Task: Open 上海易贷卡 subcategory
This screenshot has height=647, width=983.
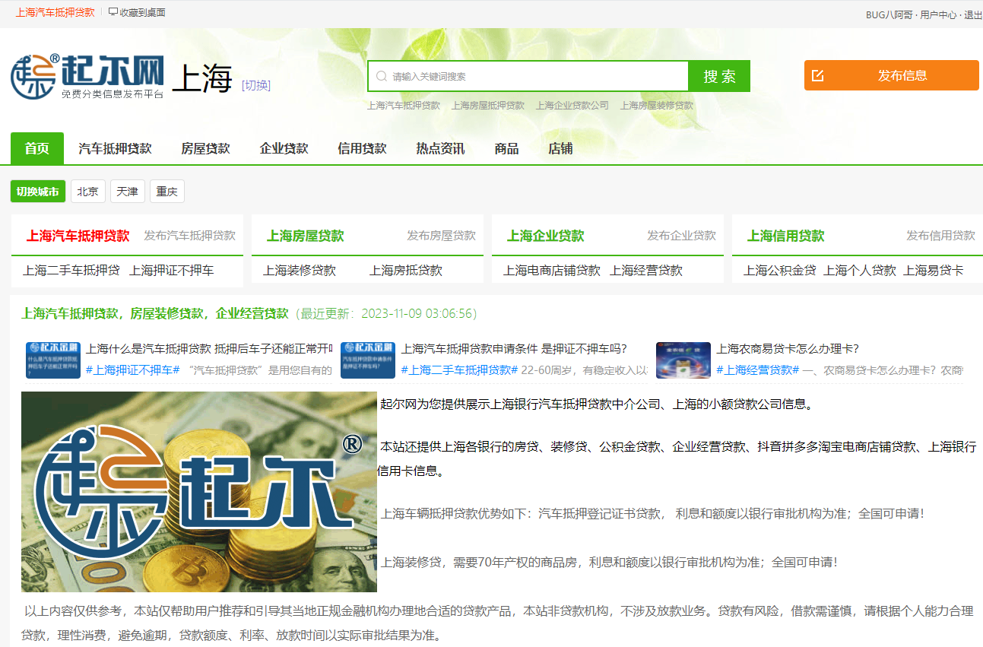Action: (934, 271)
